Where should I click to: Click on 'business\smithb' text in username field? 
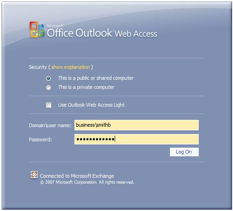click(x=93, y=125)
